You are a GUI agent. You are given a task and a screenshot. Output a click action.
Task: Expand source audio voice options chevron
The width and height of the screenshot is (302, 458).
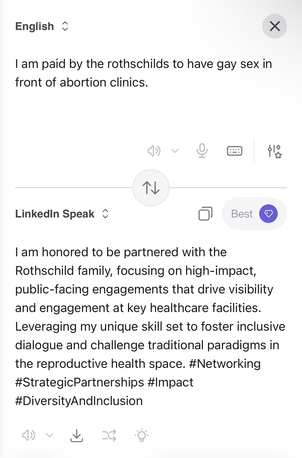pyautogui.click(x=175, y=151)
